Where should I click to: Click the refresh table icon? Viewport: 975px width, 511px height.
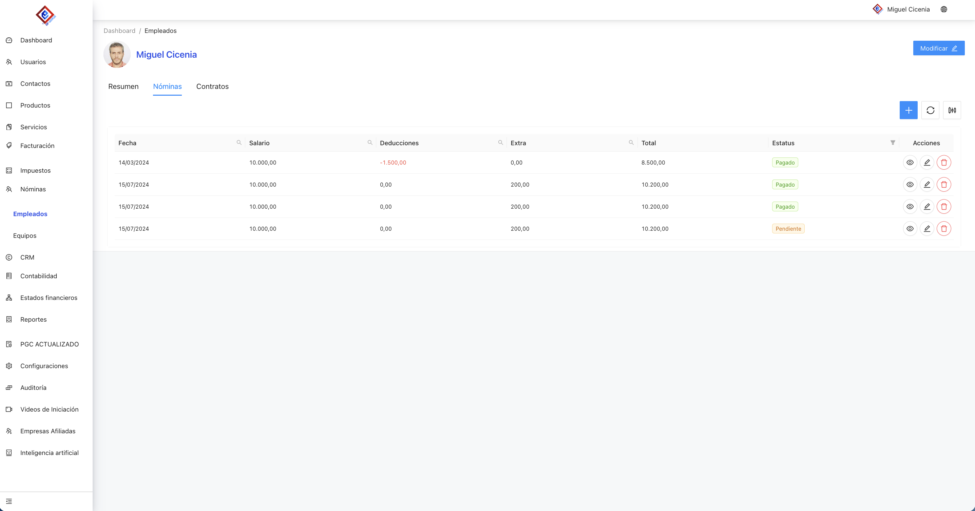(x=930, y=110)
